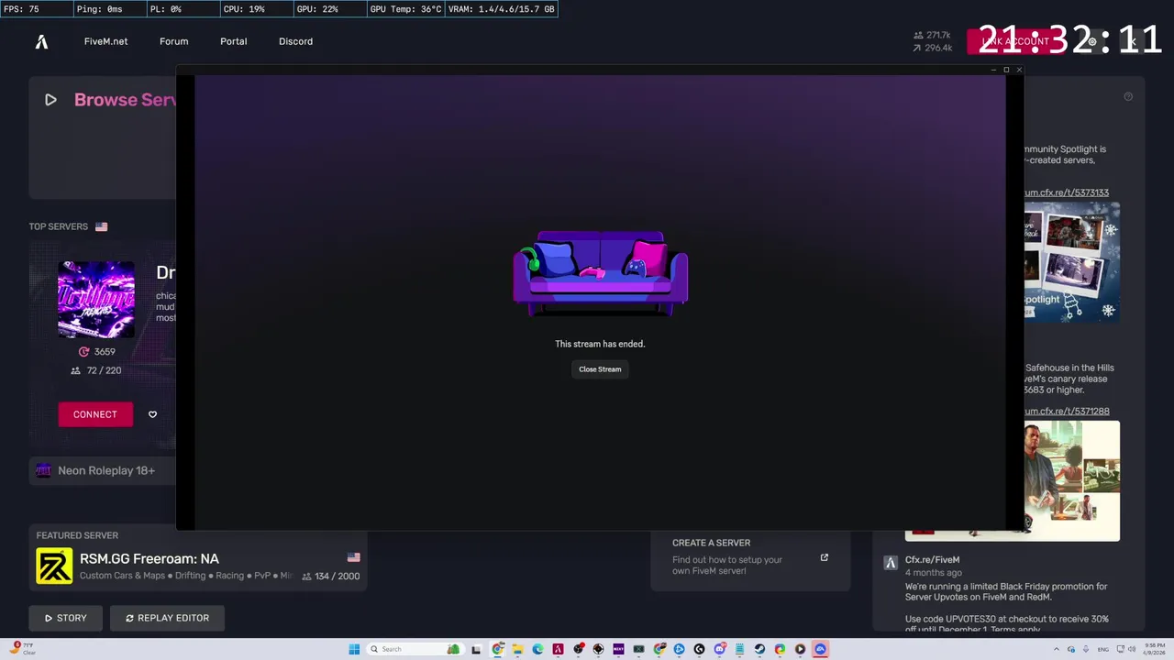Click the 72 / 220 players count

[x=96, y=370]
